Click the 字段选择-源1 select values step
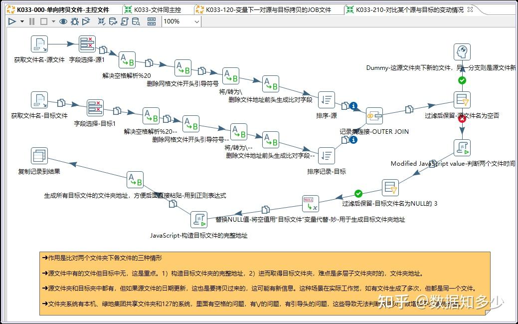The height and width of the screenshot is (324, 518). click(86, 43)
